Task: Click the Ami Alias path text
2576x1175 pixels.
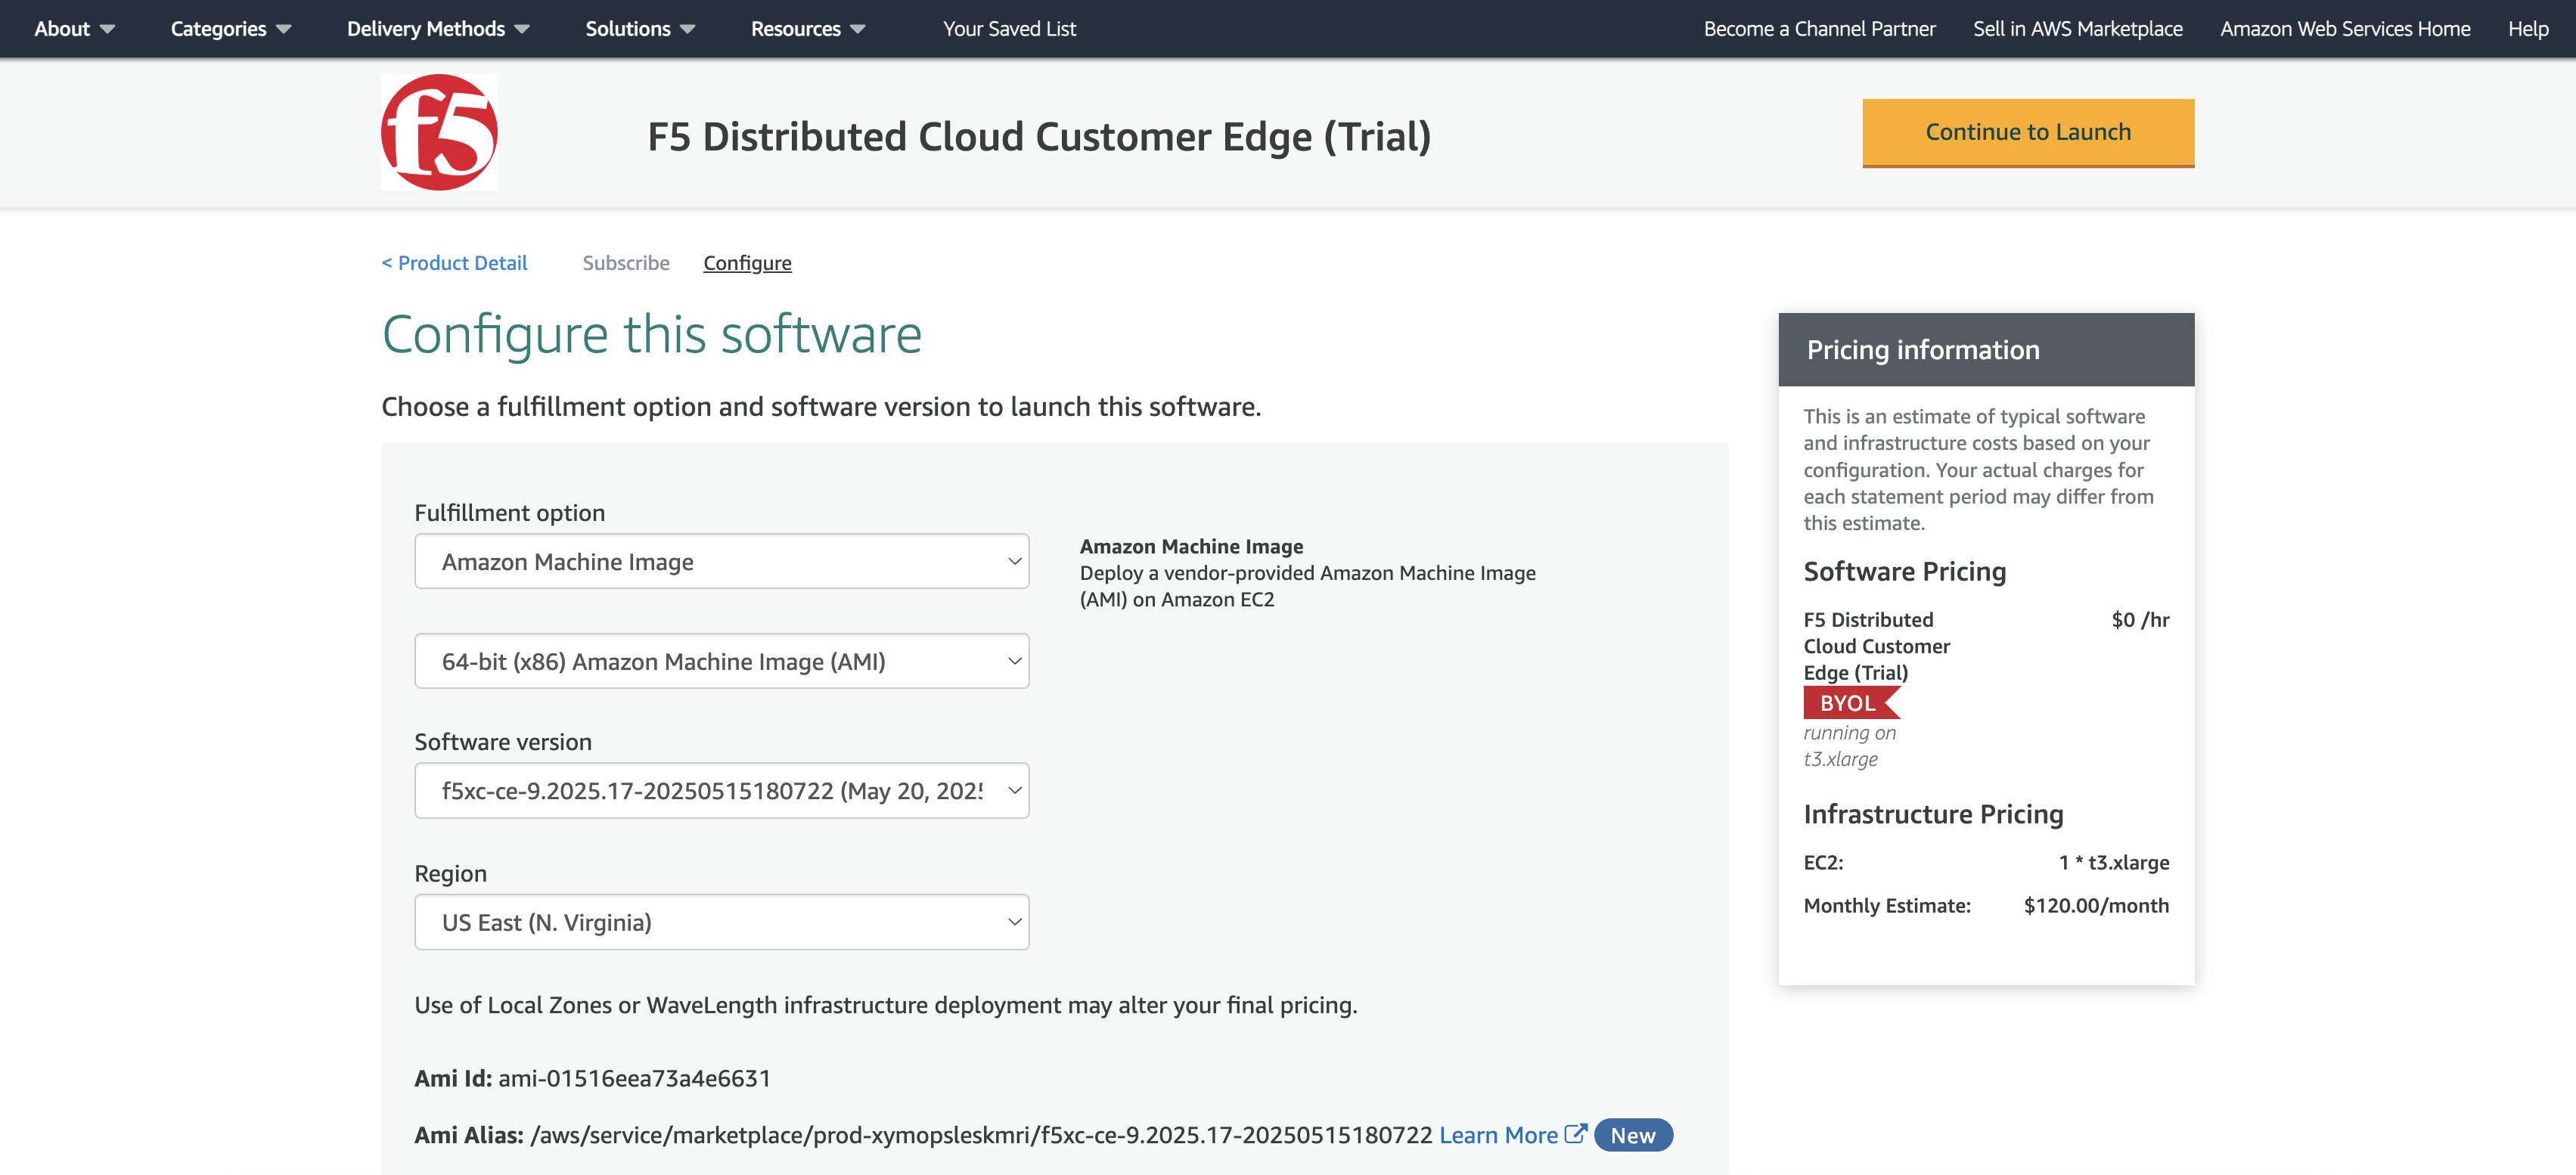Action: point(981,1135)
